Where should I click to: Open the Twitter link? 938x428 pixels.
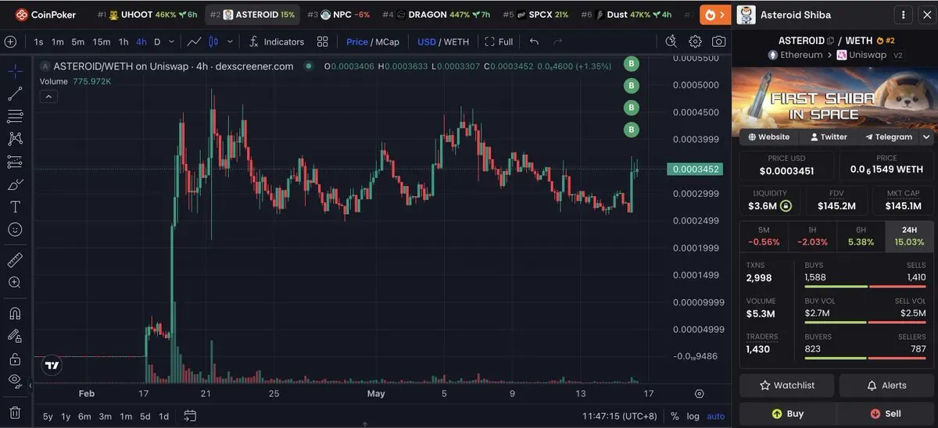[829, 137]
